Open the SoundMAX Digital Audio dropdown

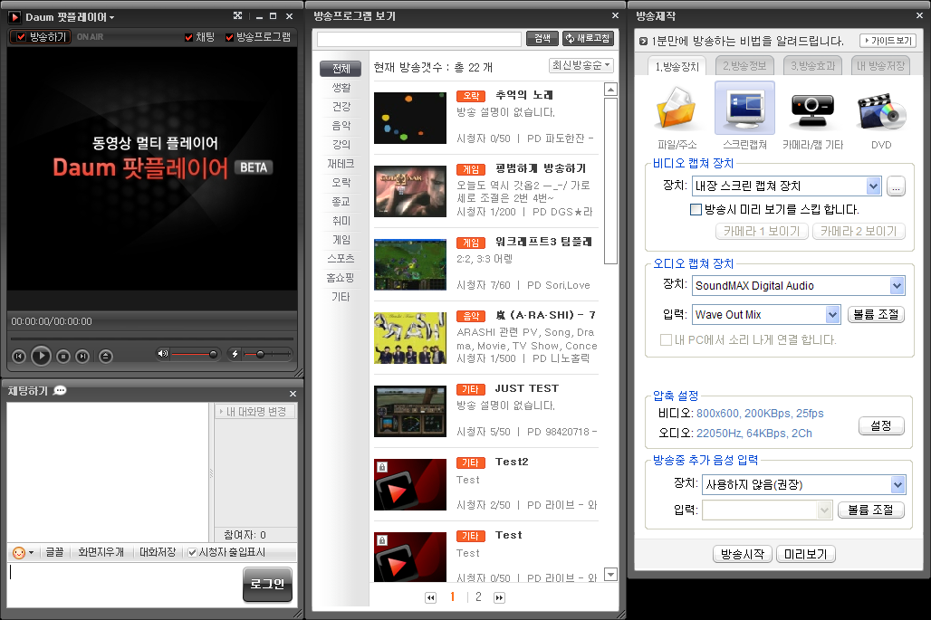(897, 286)
